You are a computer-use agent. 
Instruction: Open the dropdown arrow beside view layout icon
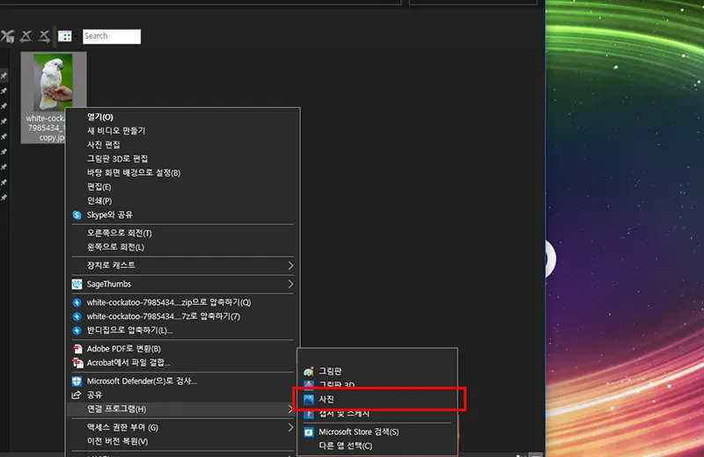tap(76, 36)
